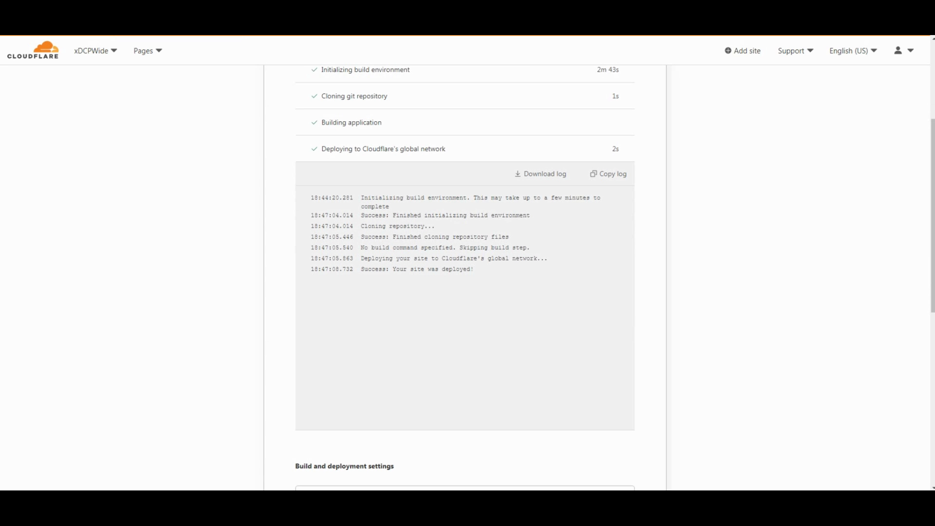Click checkmark beside Deploying to global network
Viewport: 935px width, 526px height.
coord(314,149)
